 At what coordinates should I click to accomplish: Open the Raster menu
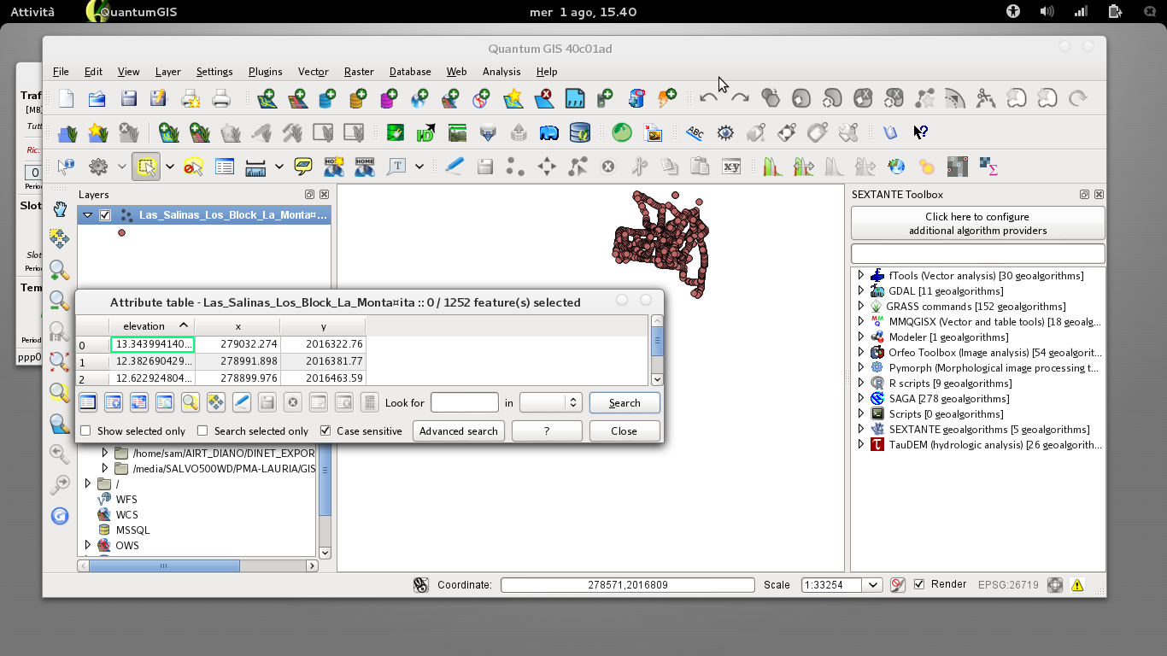tap(359, 72)
